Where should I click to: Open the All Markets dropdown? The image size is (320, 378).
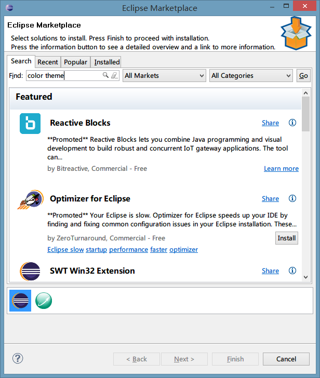click(164, 76)
